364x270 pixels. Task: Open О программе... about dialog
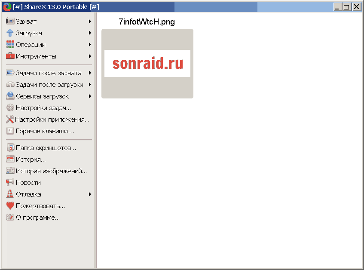(x=49, y=217)
